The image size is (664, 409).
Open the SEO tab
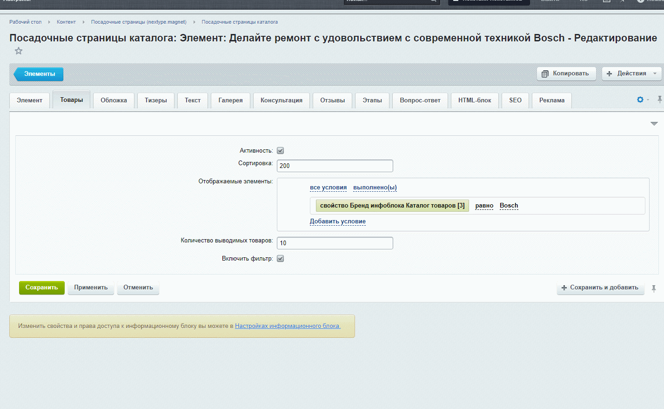tap(515, 101)
